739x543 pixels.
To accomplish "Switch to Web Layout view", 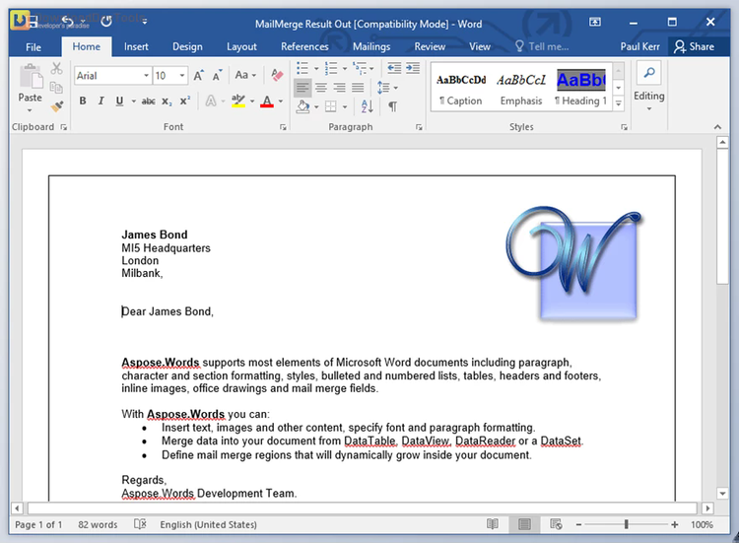I will click(556, 524).
